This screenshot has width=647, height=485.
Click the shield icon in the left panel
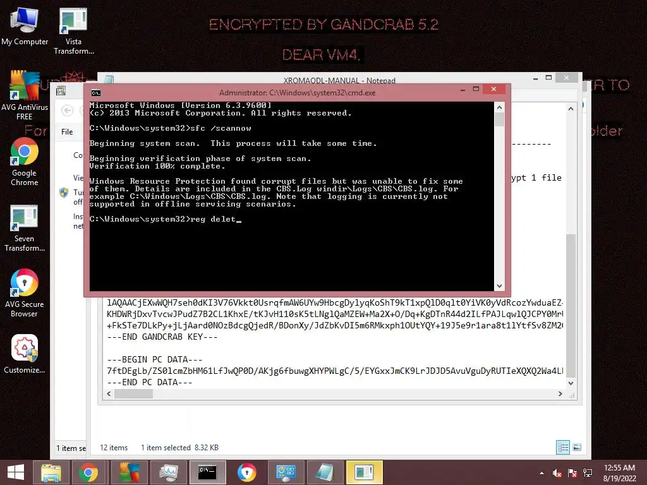[64, 193]
